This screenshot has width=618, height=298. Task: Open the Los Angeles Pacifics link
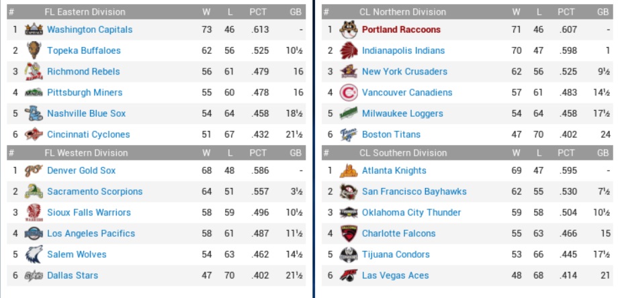pyautogui.click(x=91, y=234)
